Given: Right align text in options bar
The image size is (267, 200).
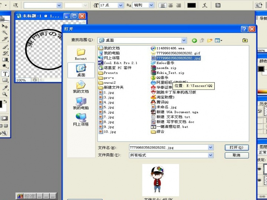Looking at the screenshot, I should [178, 5].
